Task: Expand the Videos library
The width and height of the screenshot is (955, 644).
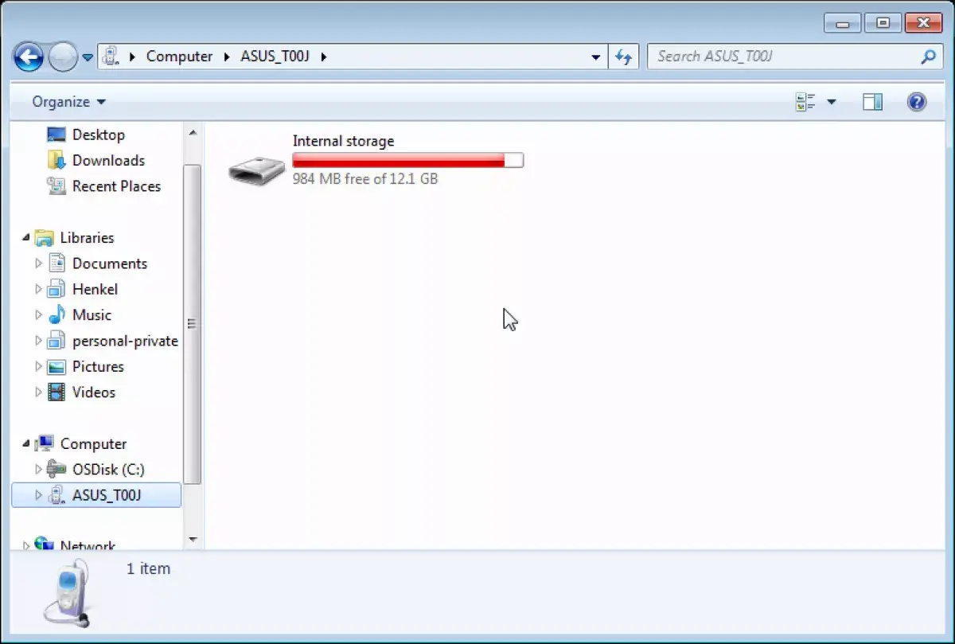Action: tap(38, 392)
